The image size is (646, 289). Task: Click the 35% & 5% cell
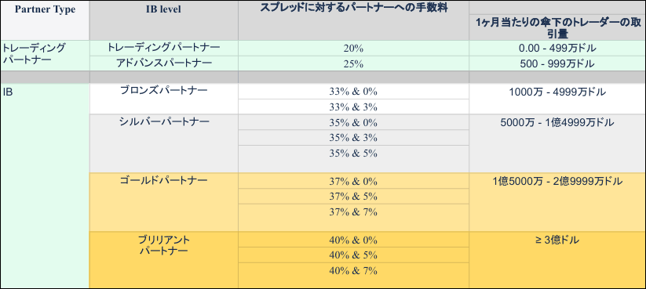pos(353,159)
